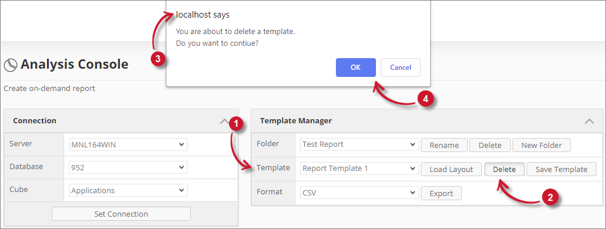Click 'Do you want to contiue?' text

pyautogui.click(x=217, y=43)
